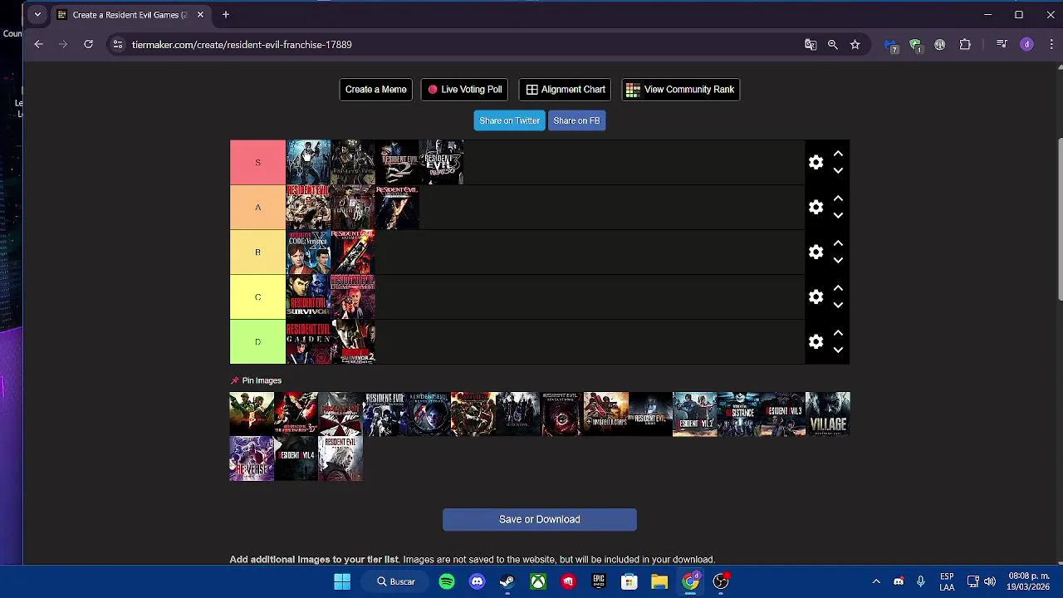1063x598 pixels.
Task: Open Steam from the taskbar
Action: (507, 581)
